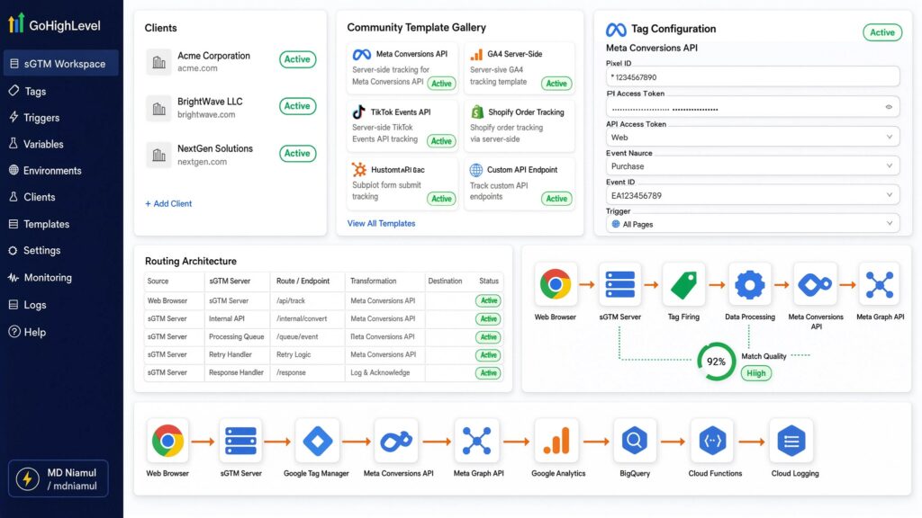Click BrightWave LLC building icon
This screenshot has height=518, width=922.
coord(158,108)
